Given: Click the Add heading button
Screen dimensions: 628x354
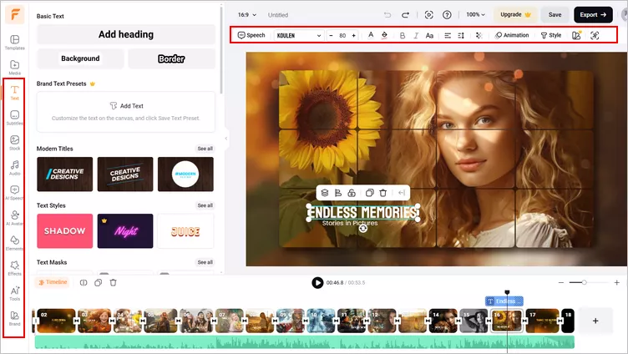Looking at the screenshot, I should 126,34.
